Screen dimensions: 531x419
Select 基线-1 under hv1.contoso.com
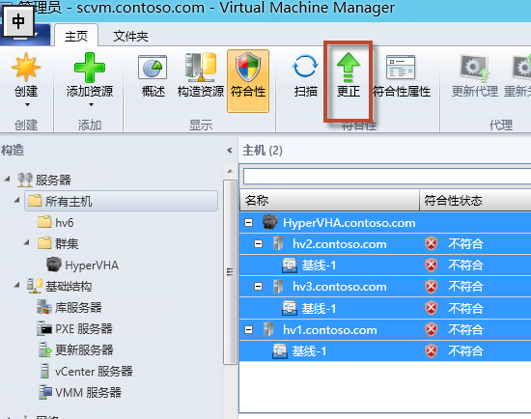coord(385,350)
